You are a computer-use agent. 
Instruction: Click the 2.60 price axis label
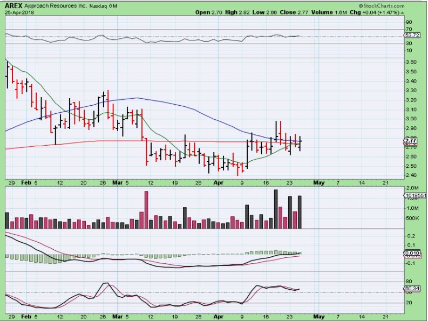411,156
